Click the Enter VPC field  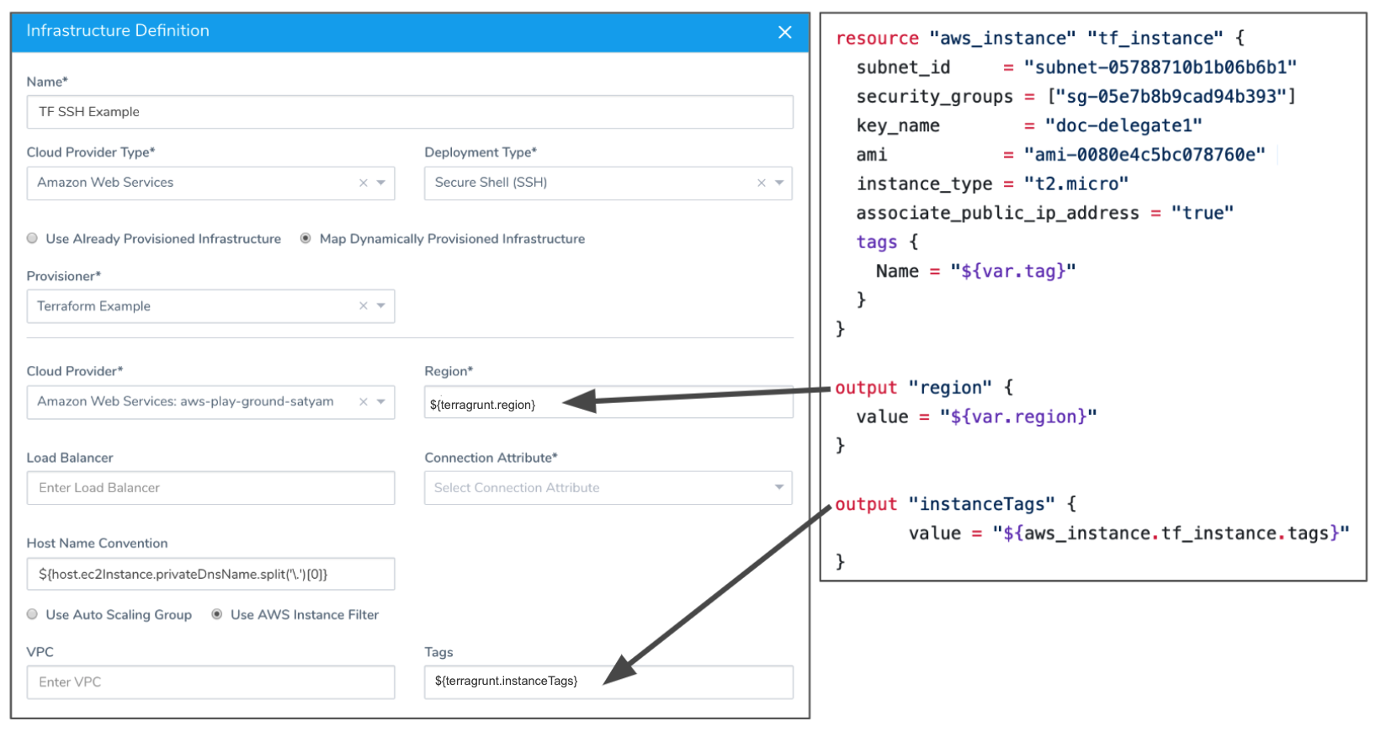point(210,682)
